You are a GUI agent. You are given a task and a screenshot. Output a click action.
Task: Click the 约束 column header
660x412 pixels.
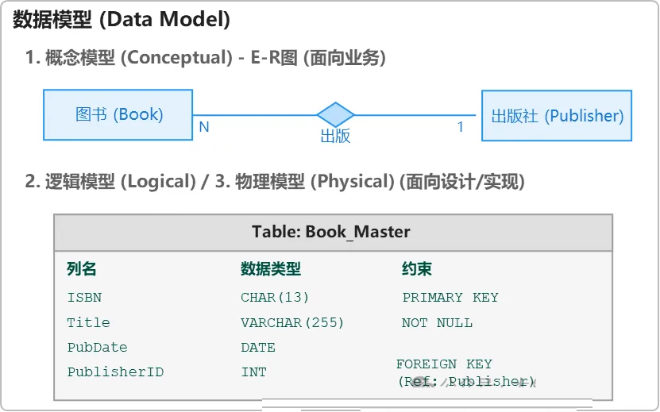click(417, 269)
